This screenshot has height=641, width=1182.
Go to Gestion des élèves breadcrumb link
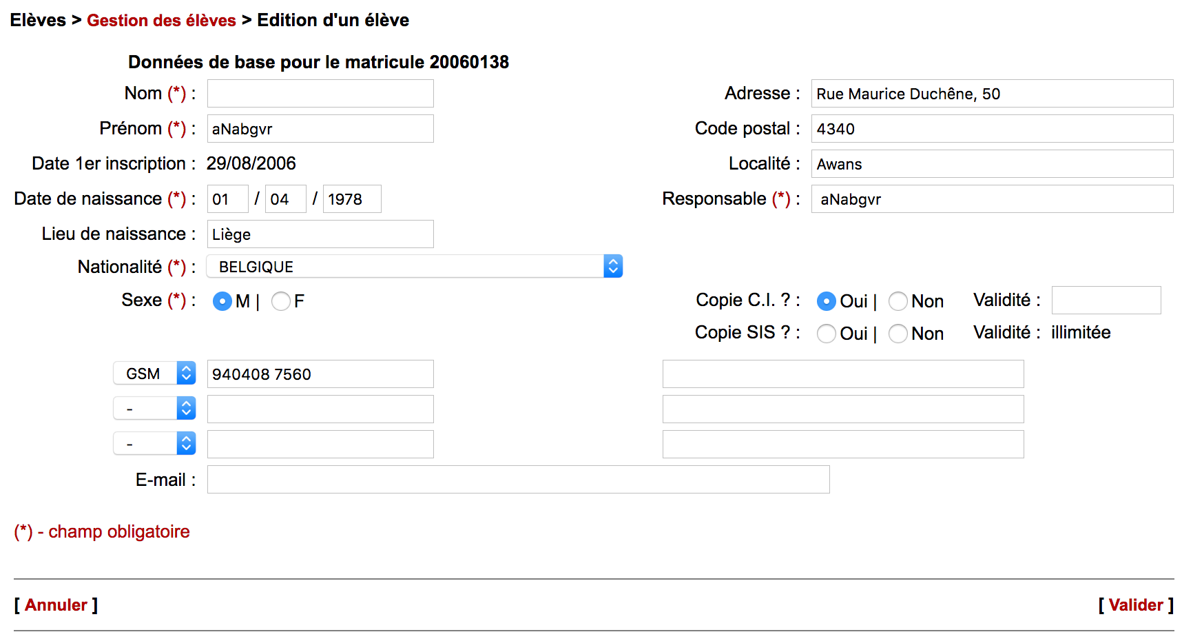161,21
